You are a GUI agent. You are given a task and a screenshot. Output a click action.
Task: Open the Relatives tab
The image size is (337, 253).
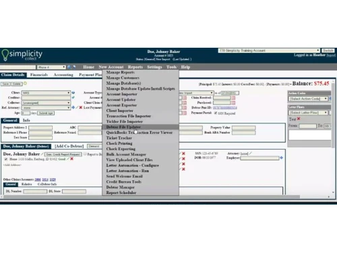point(26,184)
